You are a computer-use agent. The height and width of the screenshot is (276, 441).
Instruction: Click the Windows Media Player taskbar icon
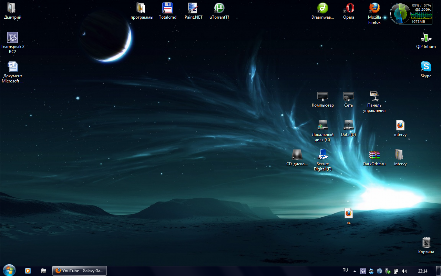(28, 271)
